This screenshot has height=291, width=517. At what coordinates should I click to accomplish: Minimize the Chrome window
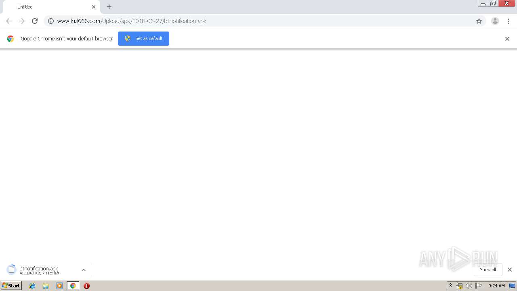click(x=483, y=3)
